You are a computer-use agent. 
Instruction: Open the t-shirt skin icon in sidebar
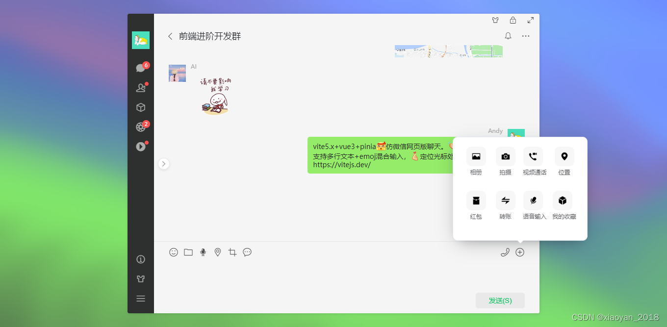pyautogui.click(x=141, y=279)
